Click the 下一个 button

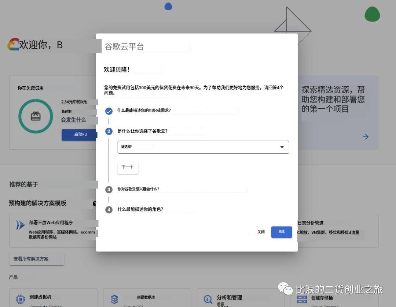128,167
